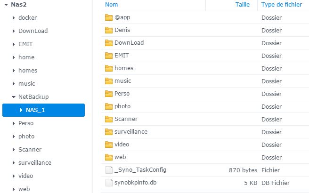Select the Nas2 root label
This screenshot has width=309, height=193.
tap(19, 5)
